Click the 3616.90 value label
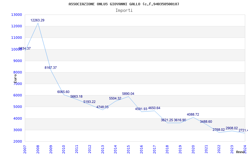 click(x=180, y=120)
